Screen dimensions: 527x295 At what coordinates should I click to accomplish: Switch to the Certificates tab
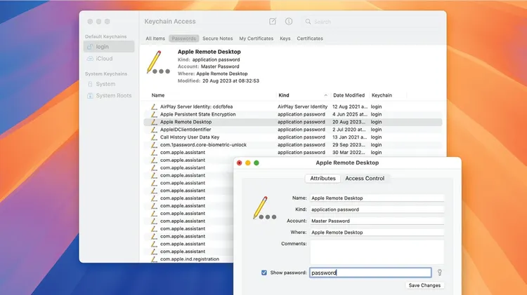[x=310, y=39]
